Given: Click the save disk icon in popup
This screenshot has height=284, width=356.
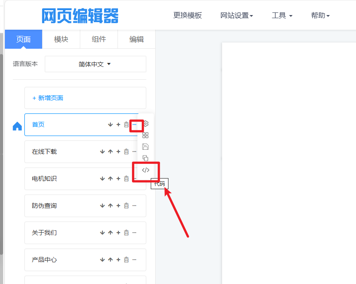Looking at the screenshot, I should pos(145,147).
